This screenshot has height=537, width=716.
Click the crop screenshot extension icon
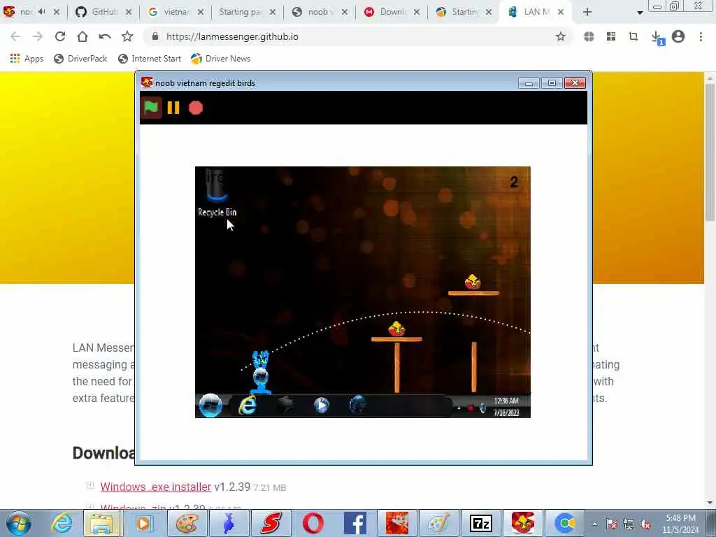click(633, 36)
